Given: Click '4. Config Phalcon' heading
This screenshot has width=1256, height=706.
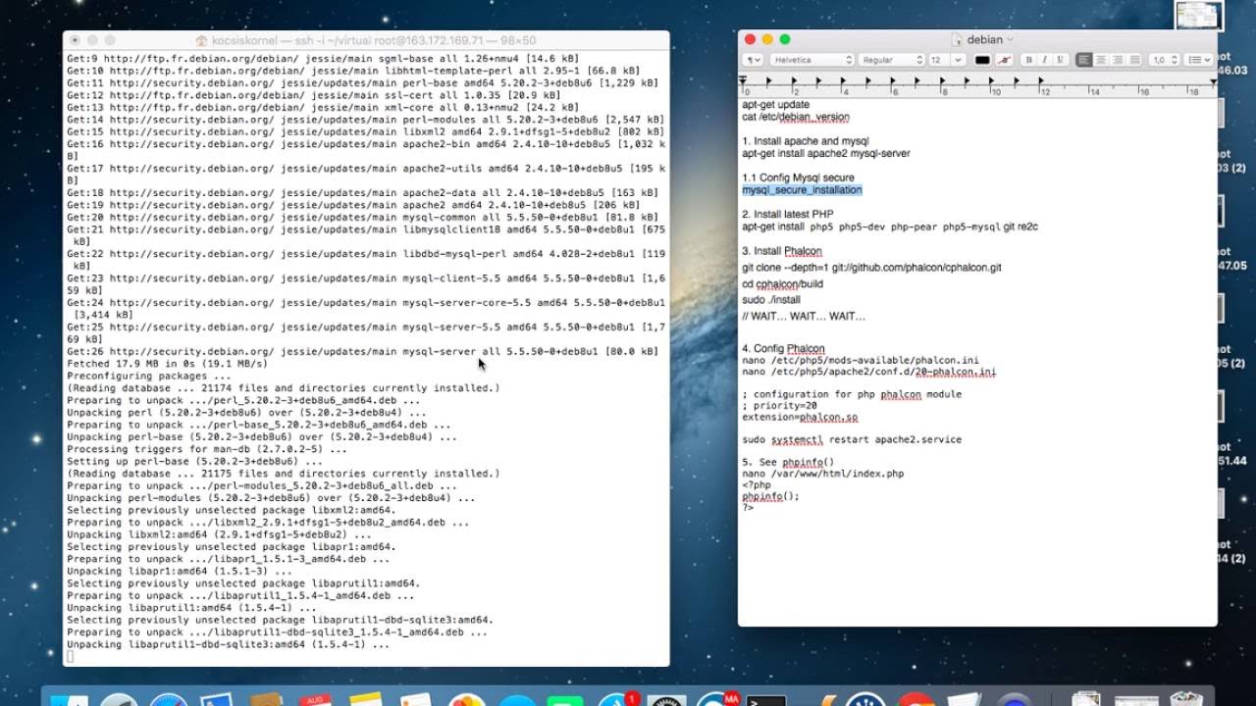Looking at the screenshot, I should pyautogui.click(x=783, y=348).
